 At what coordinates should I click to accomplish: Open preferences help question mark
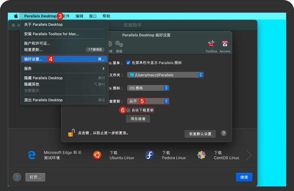[223, 133]
